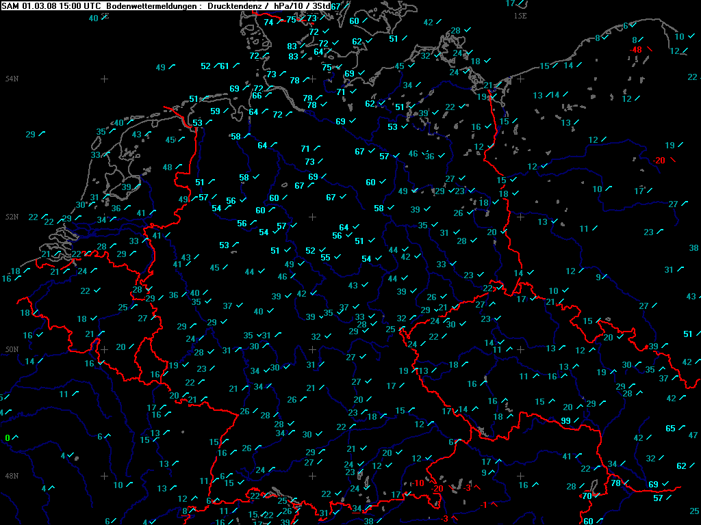Click the grid cross marker beside 54N
Screen dimensions: 701x525
[x=104, y=79]
